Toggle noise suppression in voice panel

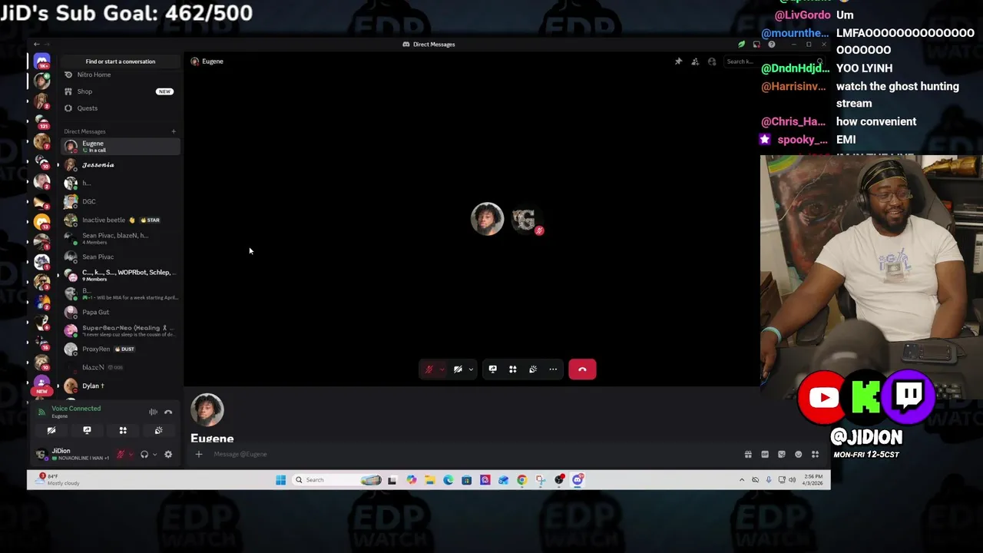click(153, 412)
